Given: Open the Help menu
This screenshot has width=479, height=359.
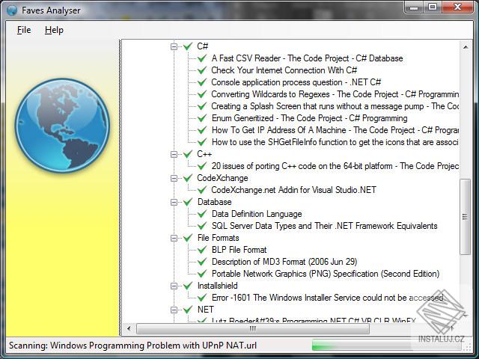Looking at the screenshot, I should coord(54,30).
